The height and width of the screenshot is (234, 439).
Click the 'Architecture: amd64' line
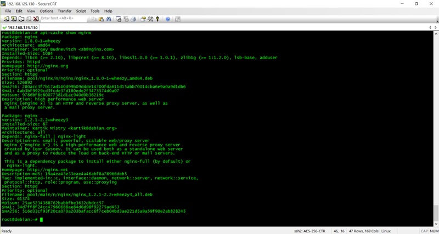tap(25, 45)
